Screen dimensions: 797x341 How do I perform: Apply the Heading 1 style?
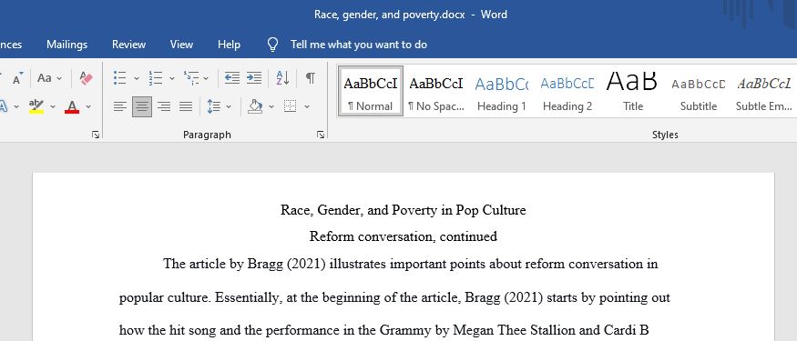[502, 91]
